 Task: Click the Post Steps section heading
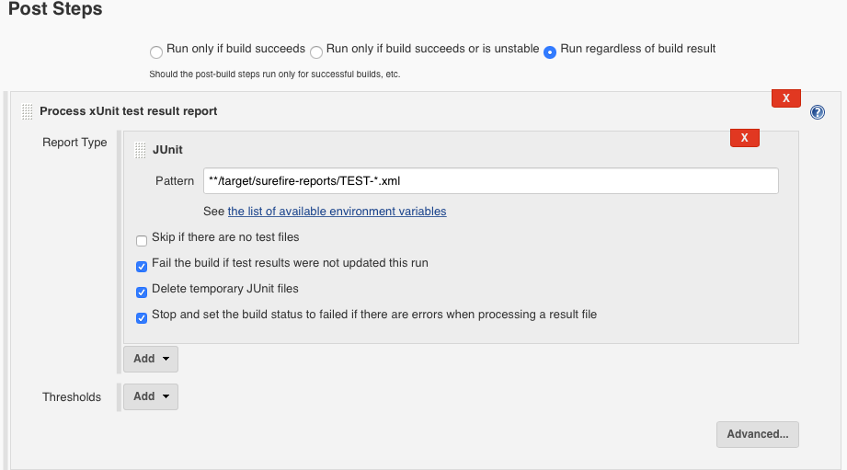[x=55, y=8]
